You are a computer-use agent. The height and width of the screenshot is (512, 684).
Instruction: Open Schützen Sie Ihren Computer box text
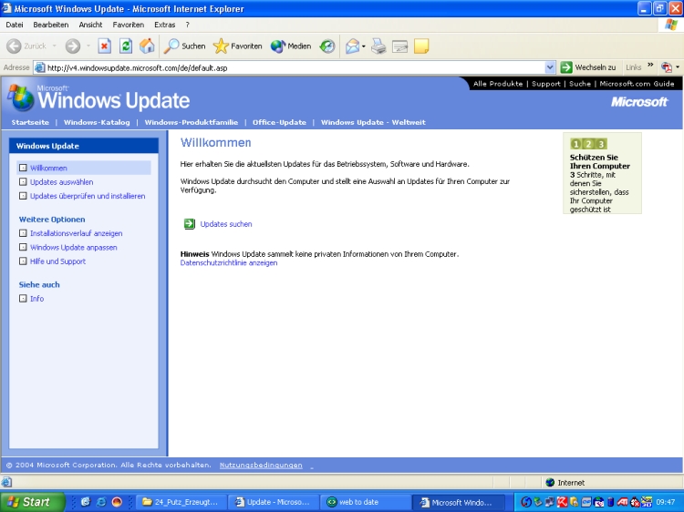(x=600, y=161)
